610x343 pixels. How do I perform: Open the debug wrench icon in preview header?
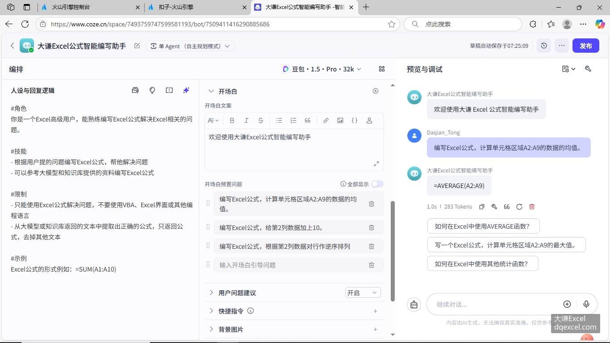coord(588,69)
